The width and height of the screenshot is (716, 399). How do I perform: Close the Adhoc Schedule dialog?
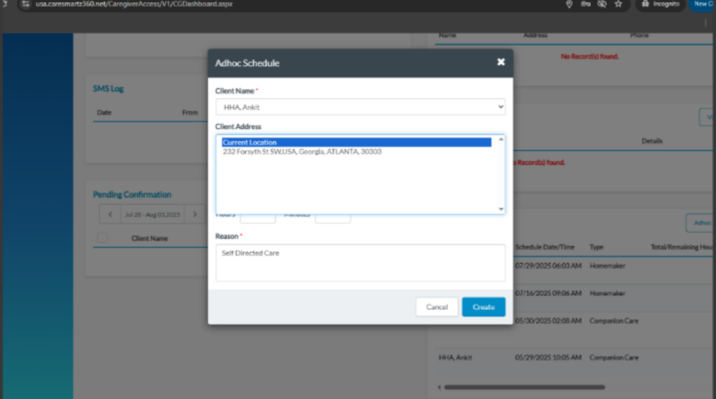[x=501, y=62]
